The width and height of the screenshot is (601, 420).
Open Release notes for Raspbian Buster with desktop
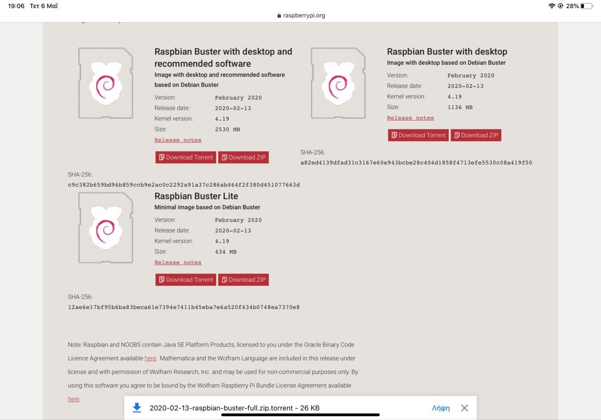click(x=410, y=118)
